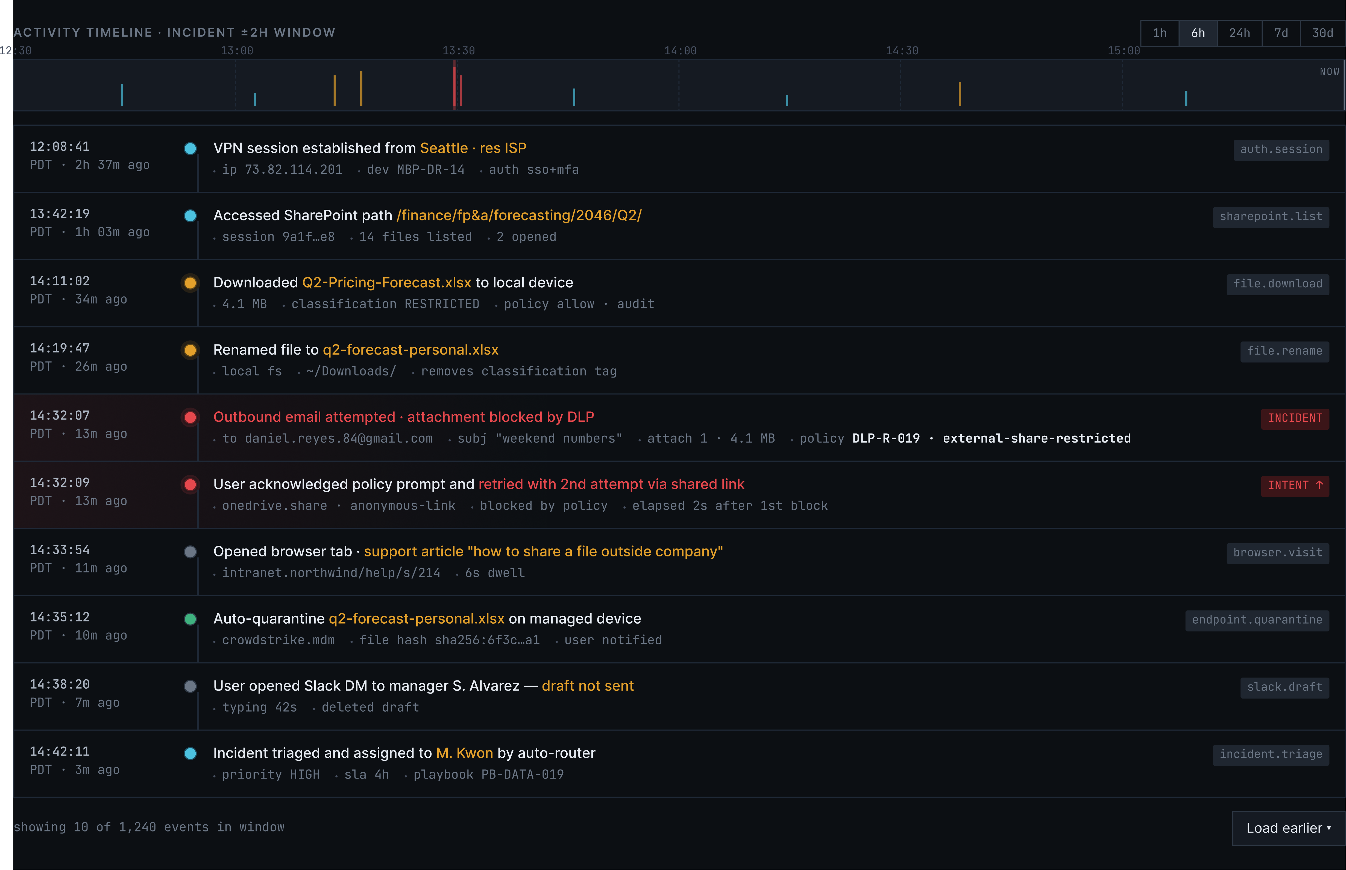This screenshot has height=870, width=1346.
Task: Click the 12:08:41 timestamp
Action: (59, 147)
